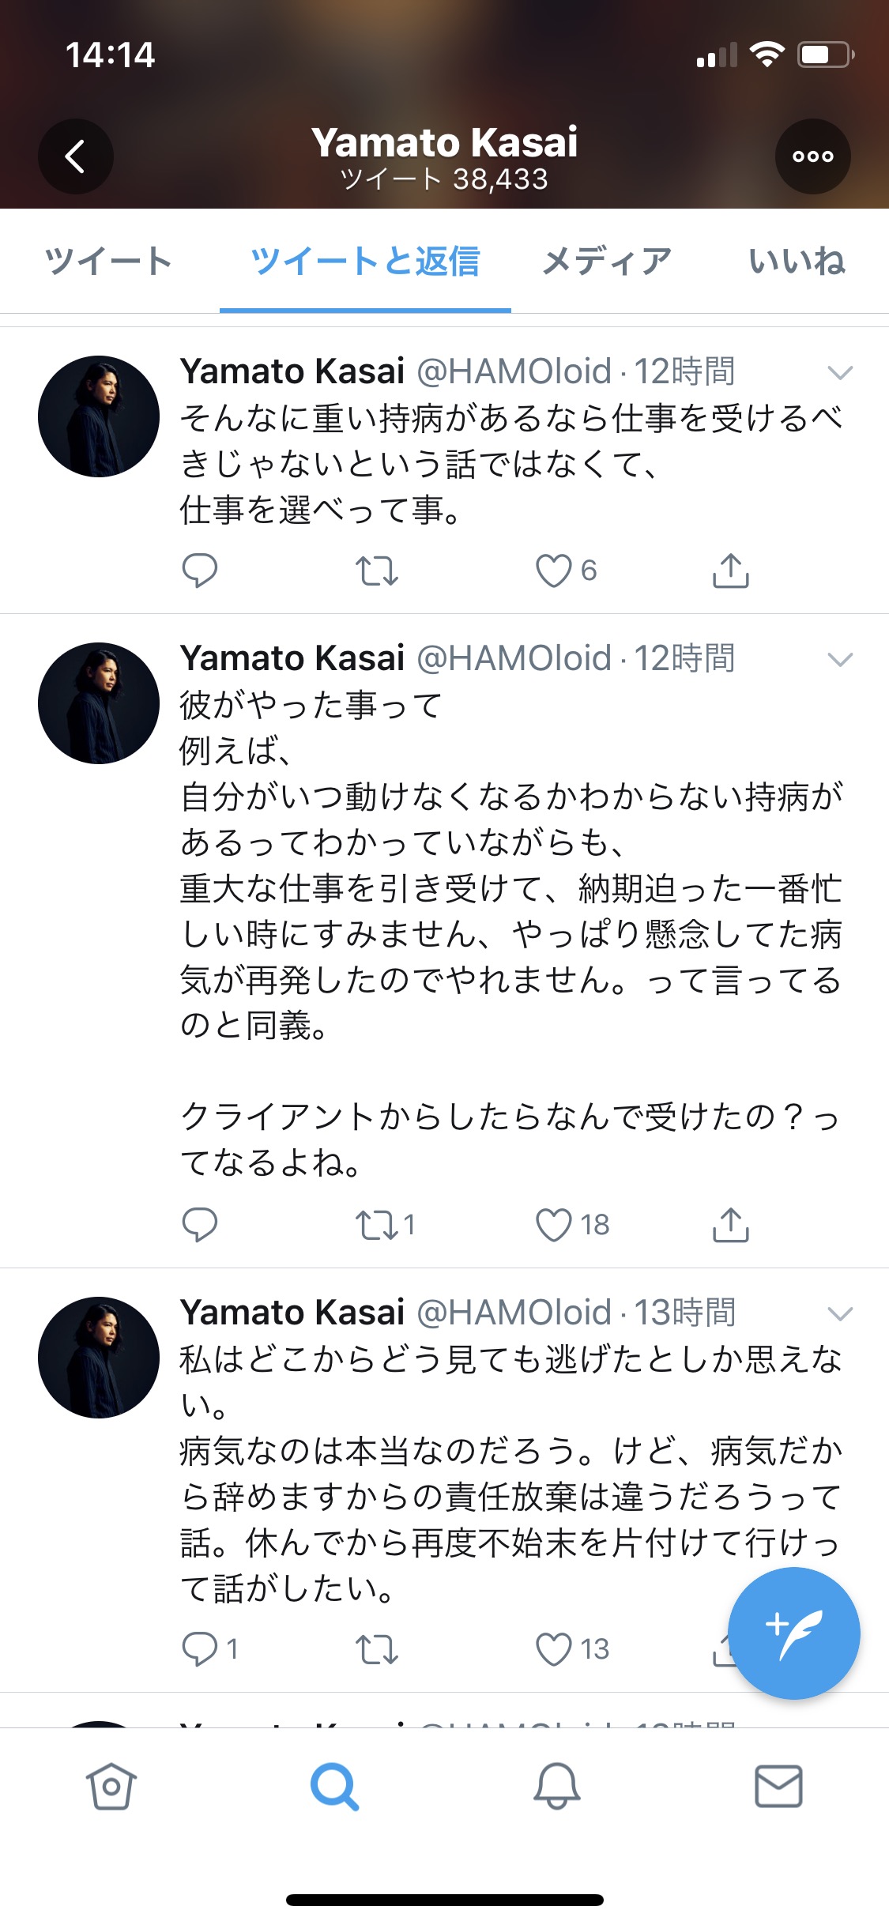Like the tweet with 6 likes
The height and width of the screenshot is (1925, 889).
[553, 571]
